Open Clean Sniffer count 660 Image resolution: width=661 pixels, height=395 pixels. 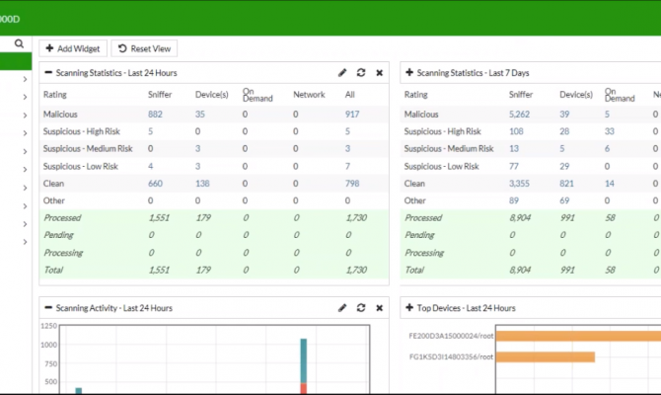(155, 184)
